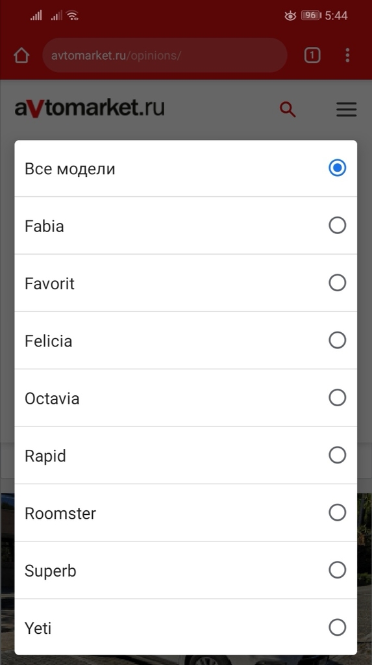Open the hamburger menu on avtomarket.ru

pyautogui.click(x=347, y=109)
